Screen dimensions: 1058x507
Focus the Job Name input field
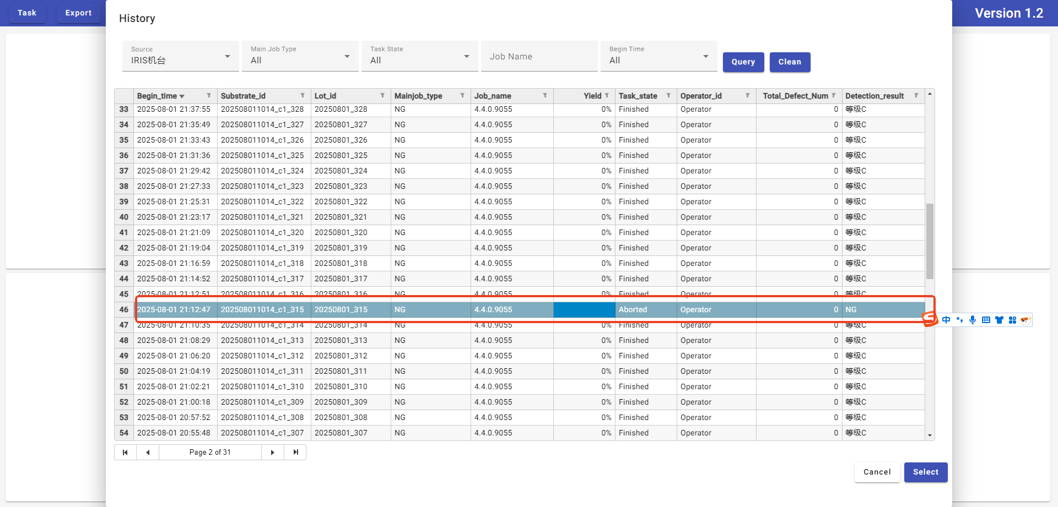coord(539,57)
